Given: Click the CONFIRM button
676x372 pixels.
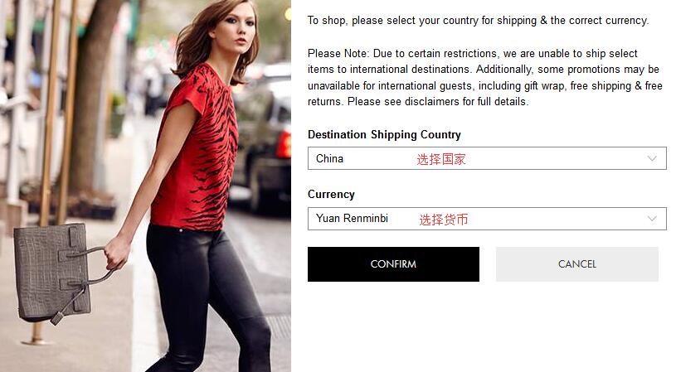Looking at the screenshot, I should [393, 264].
